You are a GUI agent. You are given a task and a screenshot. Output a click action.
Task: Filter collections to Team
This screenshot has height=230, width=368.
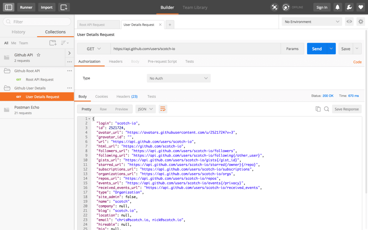[23, 43]
